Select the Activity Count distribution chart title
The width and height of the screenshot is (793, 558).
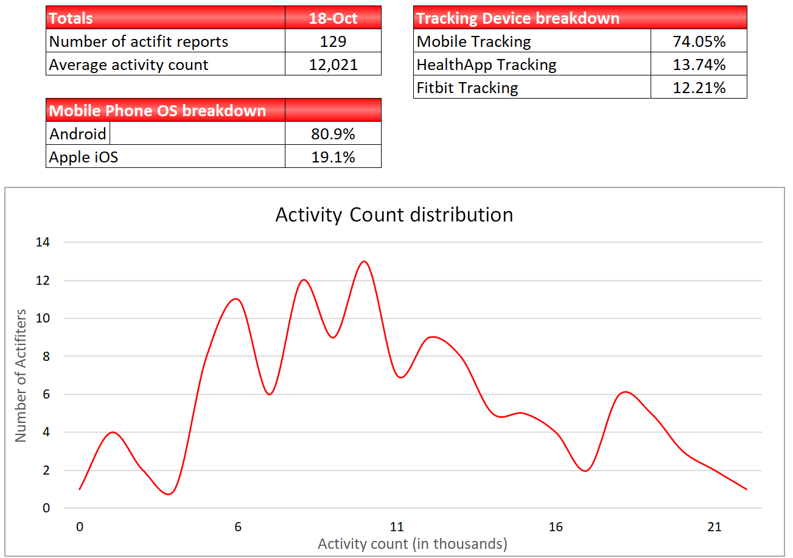coord(394,215)
